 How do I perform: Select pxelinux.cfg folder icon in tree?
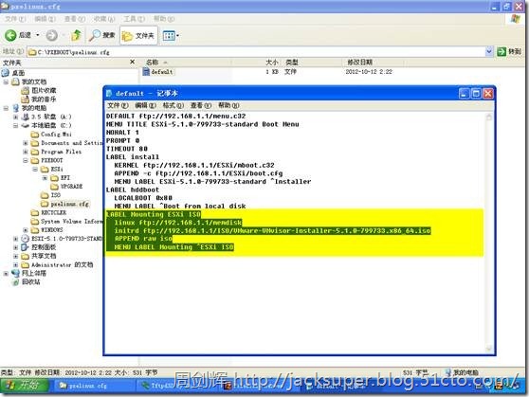coord(45,204)
